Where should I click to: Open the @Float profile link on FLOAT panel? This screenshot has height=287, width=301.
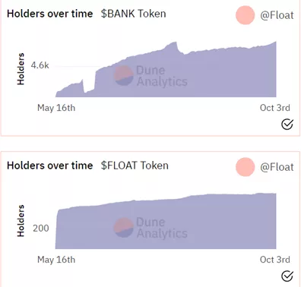click(x=277, y=167)
